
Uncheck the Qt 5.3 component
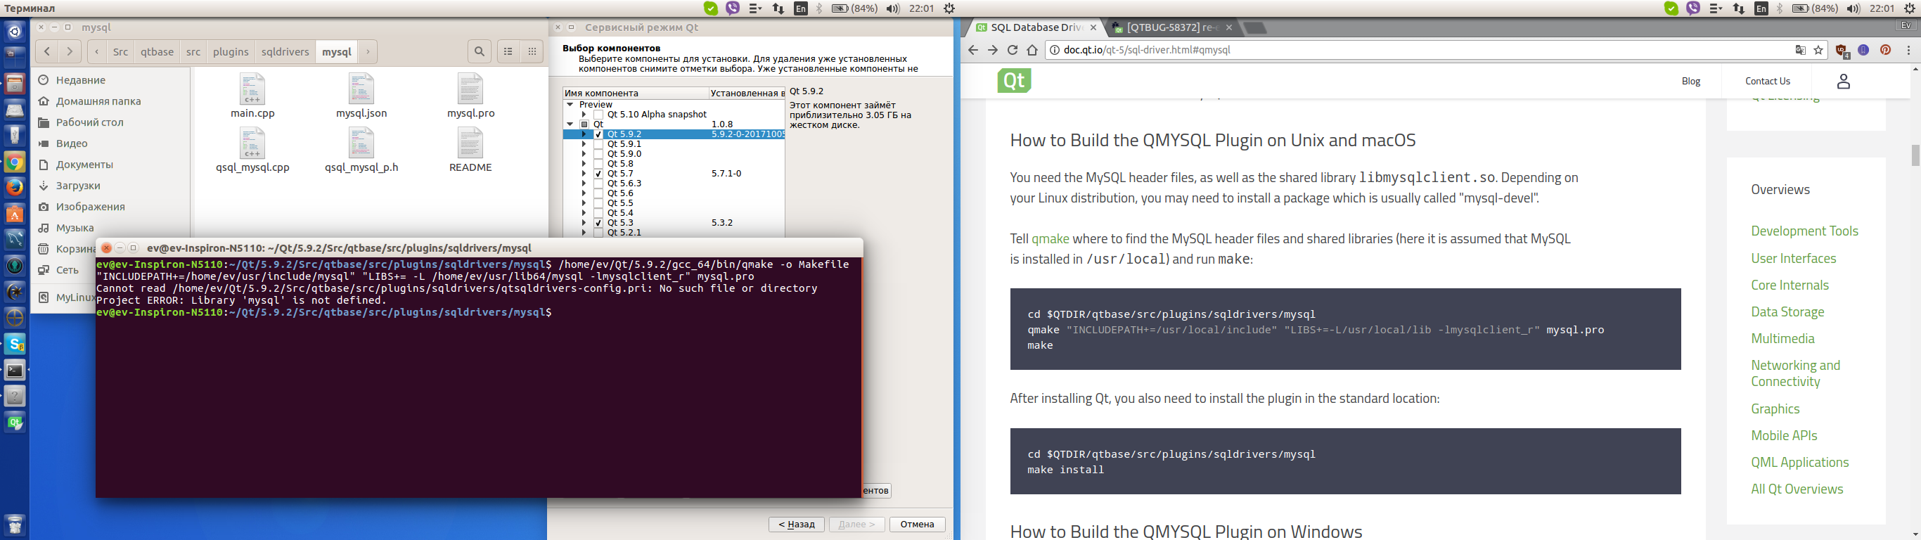(598, 222)
